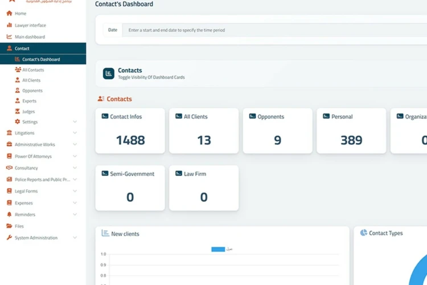Viewport: 427px width, 285px height.
Task: Click the Contact Infos card icon
Action: tap(105, 116)
